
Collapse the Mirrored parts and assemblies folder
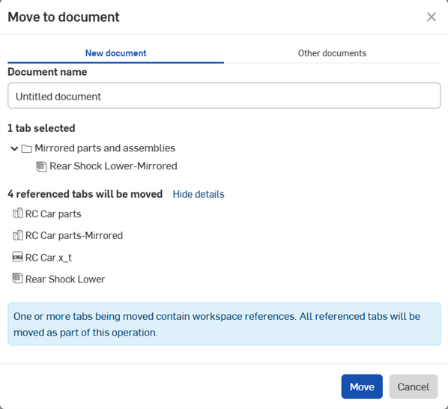[14, 148]
